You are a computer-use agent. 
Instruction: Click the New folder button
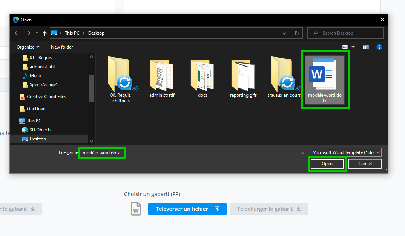tap(62, 47)
